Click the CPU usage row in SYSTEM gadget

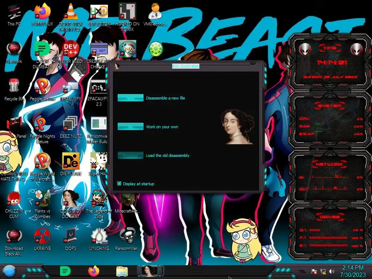click(331, 119)
